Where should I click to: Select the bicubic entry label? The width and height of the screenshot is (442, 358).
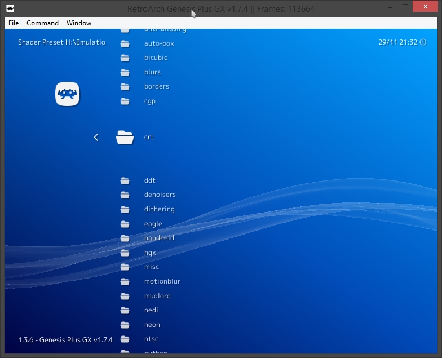[156, 58]
